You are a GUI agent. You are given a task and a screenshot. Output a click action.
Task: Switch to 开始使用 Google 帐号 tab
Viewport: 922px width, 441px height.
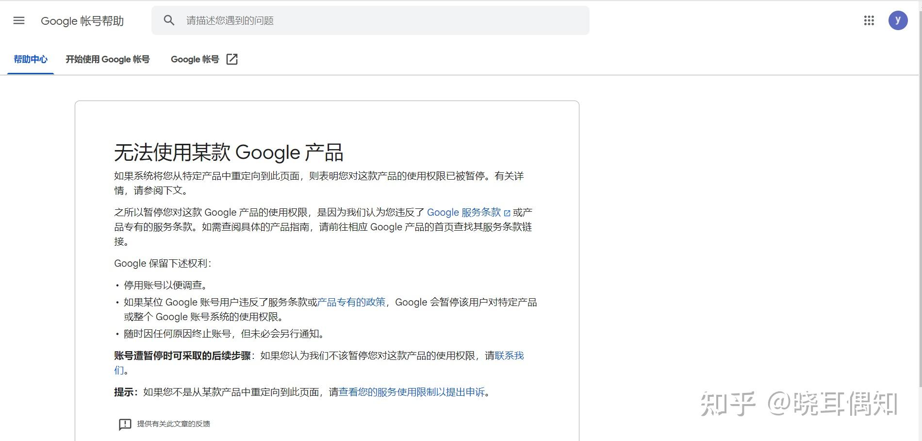pyautogui.click(x=108, y=59)
